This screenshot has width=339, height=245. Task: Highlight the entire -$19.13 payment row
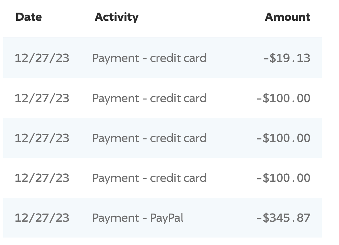click(x=162, y=57)
